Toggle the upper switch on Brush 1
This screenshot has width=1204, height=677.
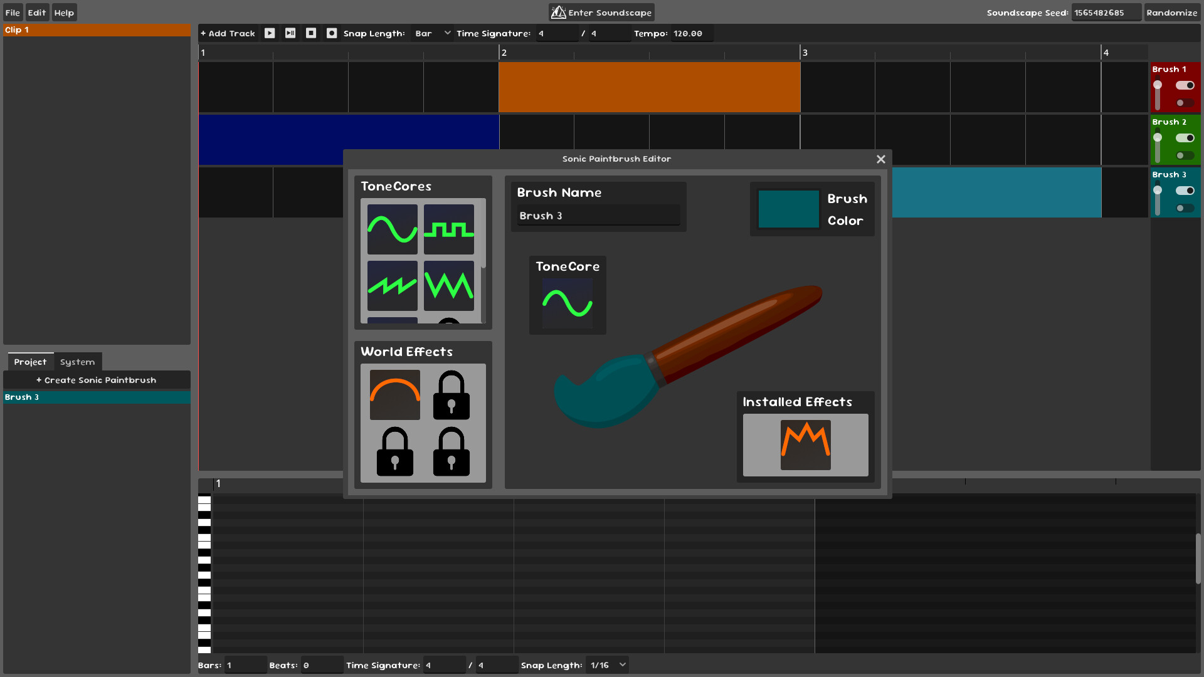point(1185,85)
